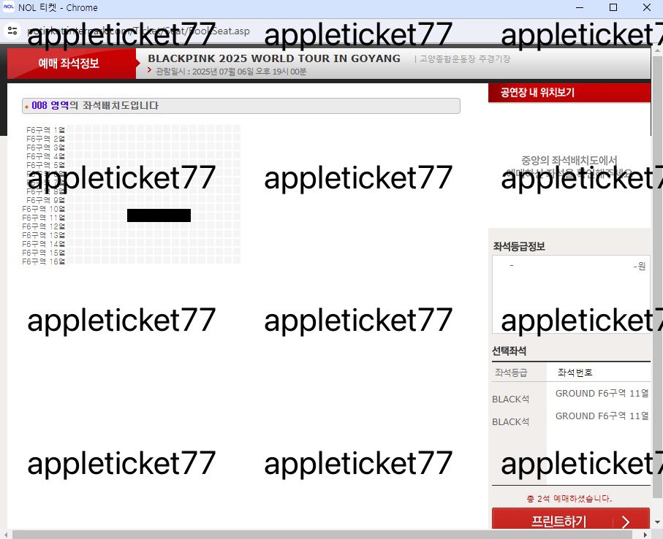Click row label F6구역 3열
Viewport: 663px width, 539px height.
click(x=45, y=148)
